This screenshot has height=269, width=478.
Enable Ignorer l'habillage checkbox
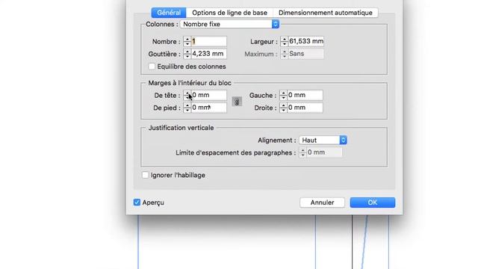point(146,175)
